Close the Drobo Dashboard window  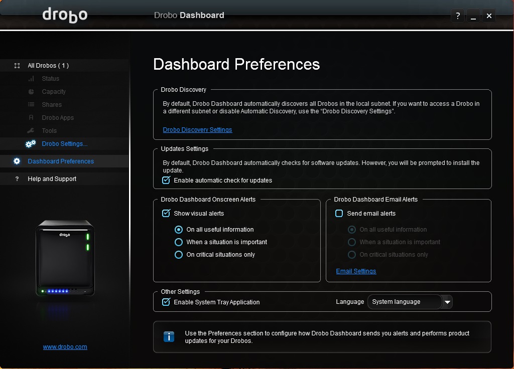click(489, 16)
